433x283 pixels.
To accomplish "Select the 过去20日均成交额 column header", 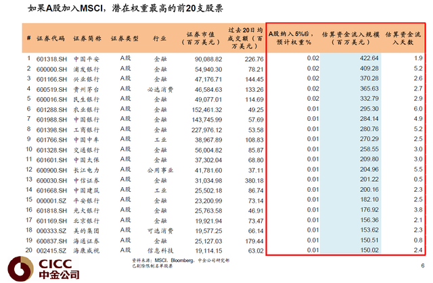I will tap(245, 38).
